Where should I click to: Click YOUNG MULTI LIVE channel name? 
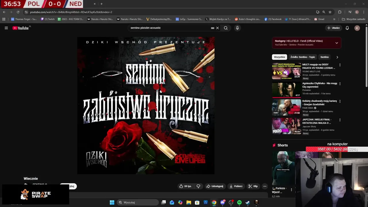point(311,72)
